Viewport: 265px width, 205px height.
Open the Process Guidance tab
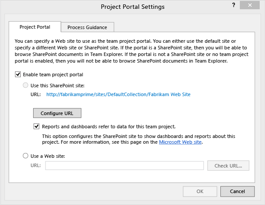[x=87, y=27]
